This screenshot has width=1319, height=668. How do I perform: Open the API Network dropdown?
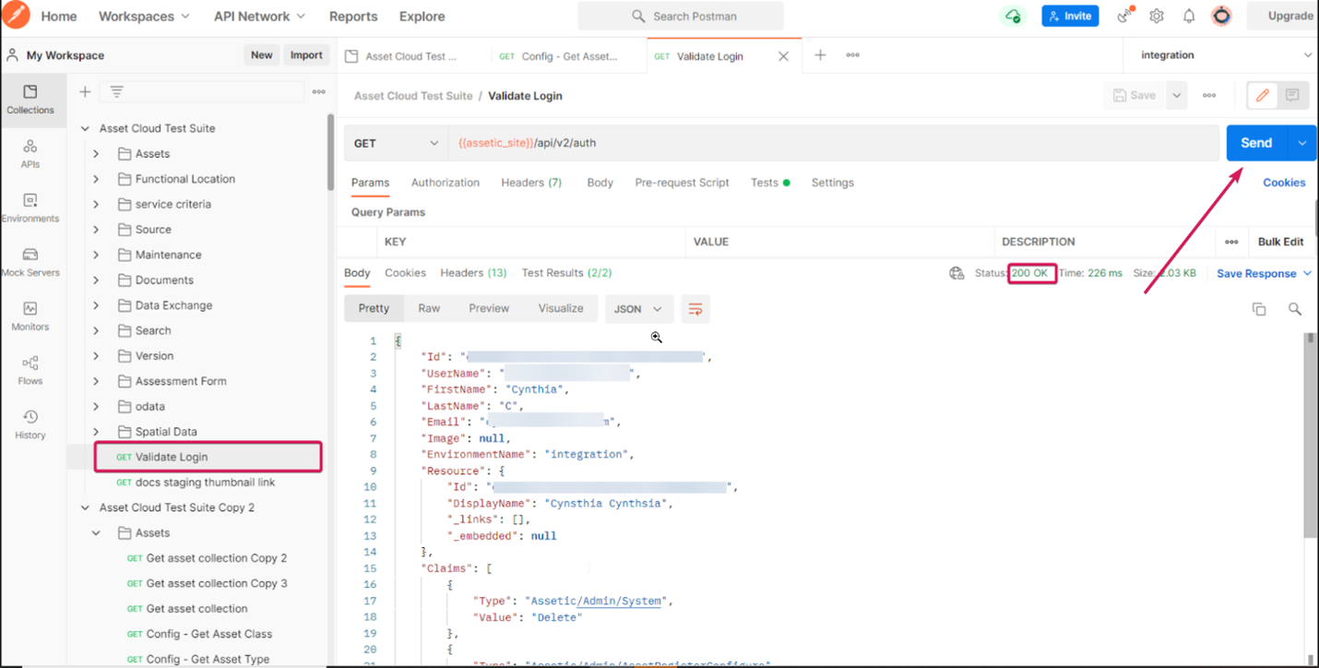(260, 16)
